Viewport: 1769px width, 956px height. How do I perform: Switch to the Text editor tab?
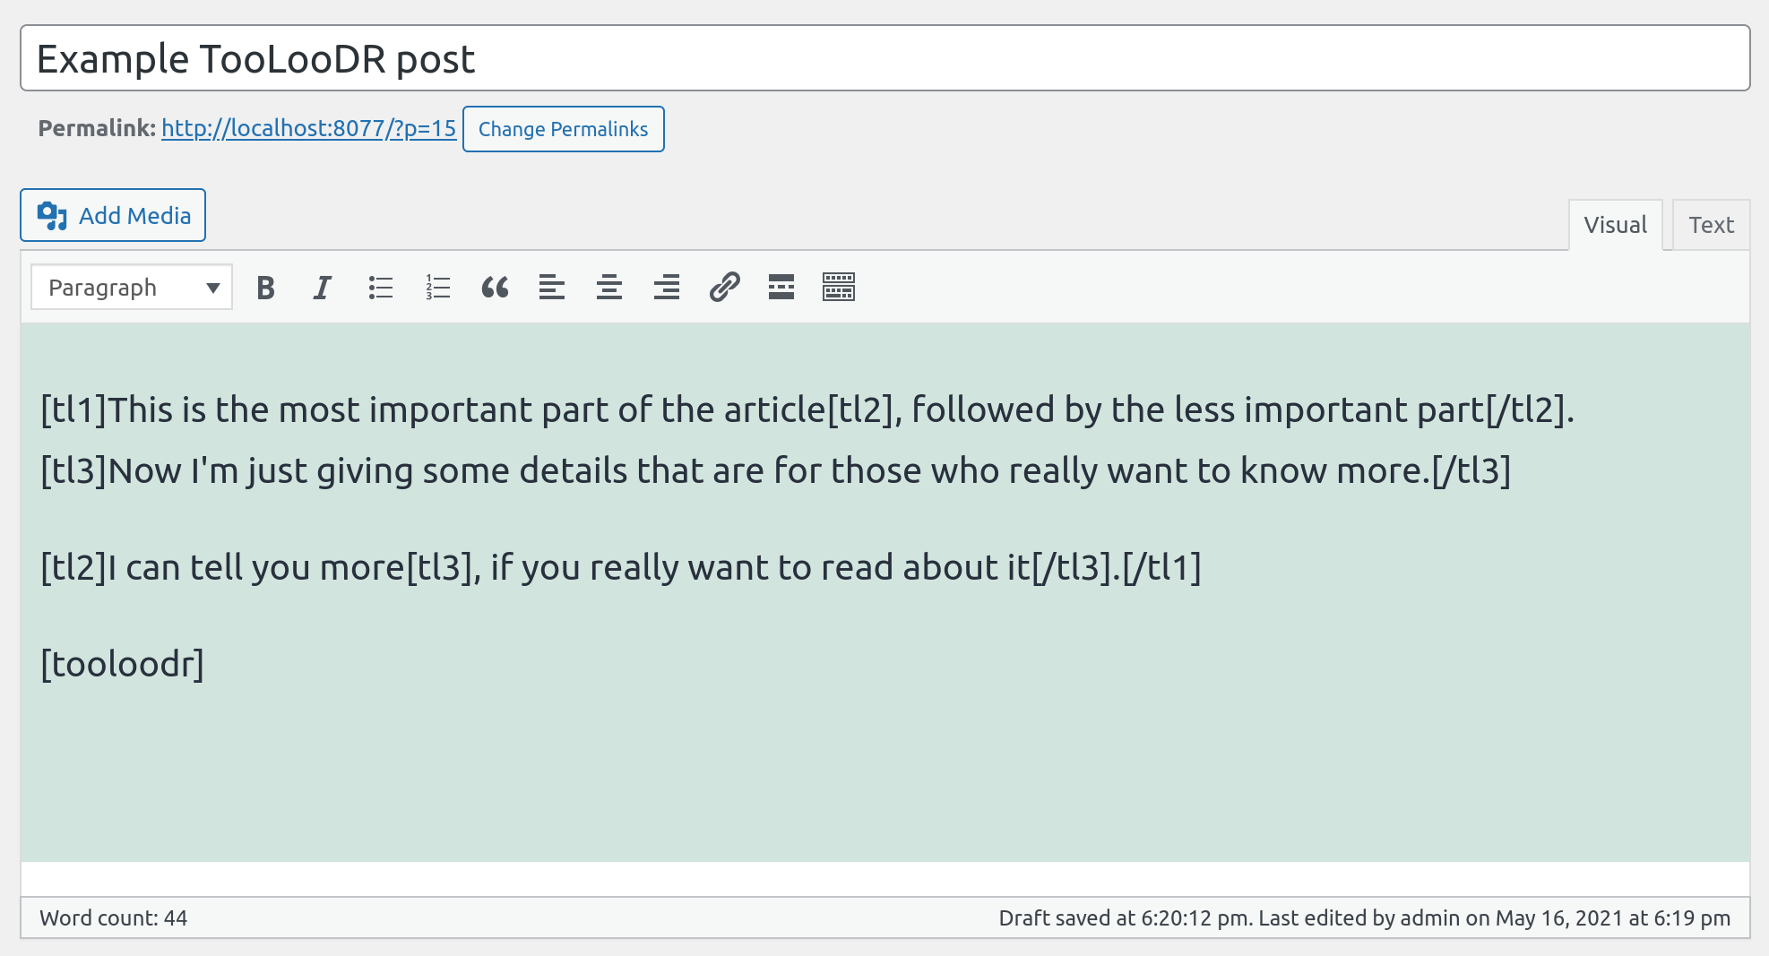[x=1711, y=225]
